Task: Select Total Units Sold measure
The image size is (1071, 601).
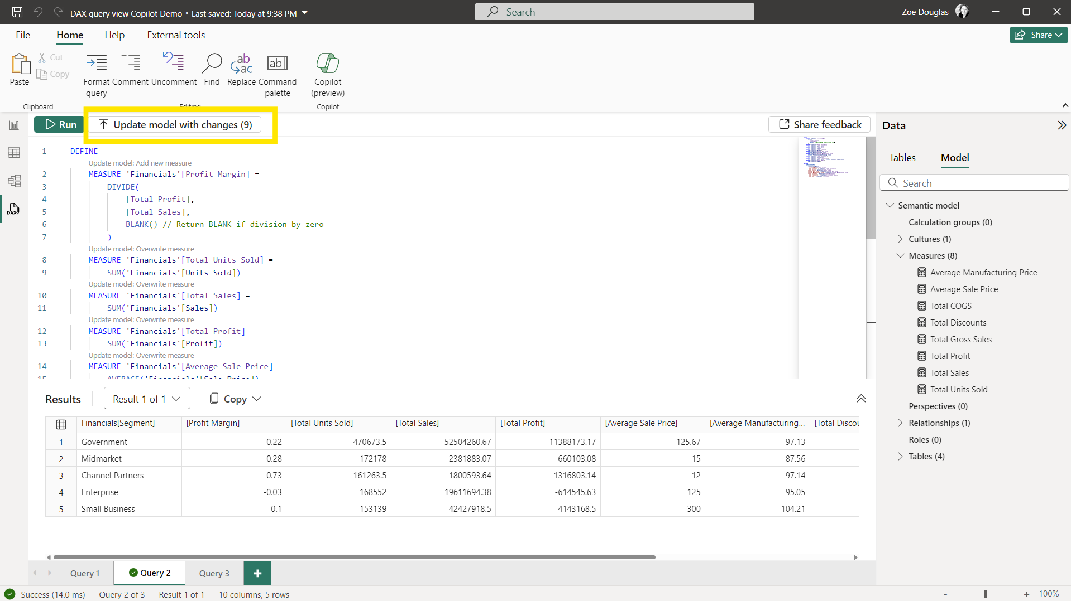Action: point(958,389)
